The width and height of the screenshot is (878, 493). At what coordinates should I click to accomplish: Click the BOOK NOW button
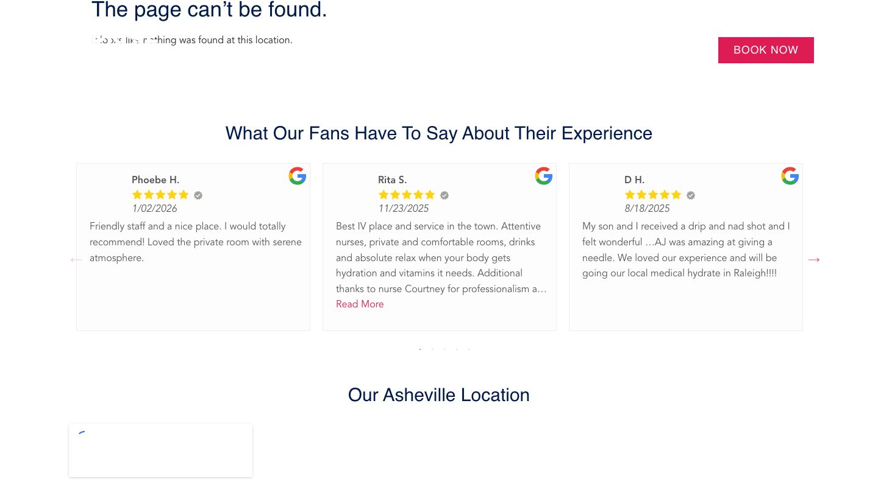click(765, 50)
